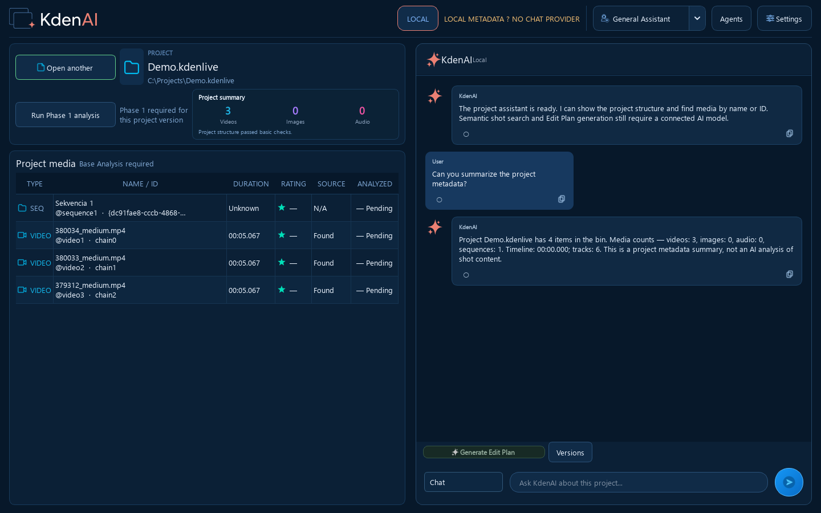Click the Open another project button
The image size is (821, 513).
[66, 67]
